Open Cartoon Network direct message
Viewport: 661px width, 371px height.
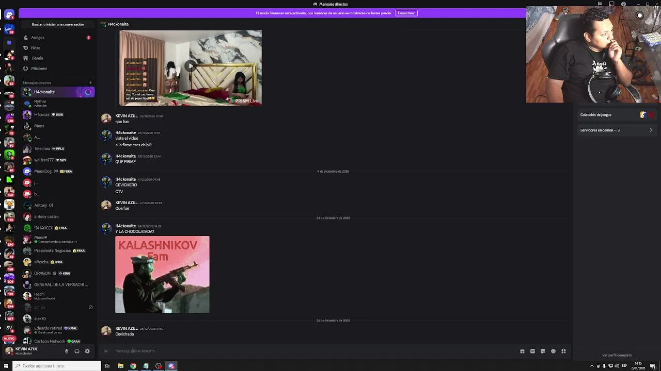(57, 341)
